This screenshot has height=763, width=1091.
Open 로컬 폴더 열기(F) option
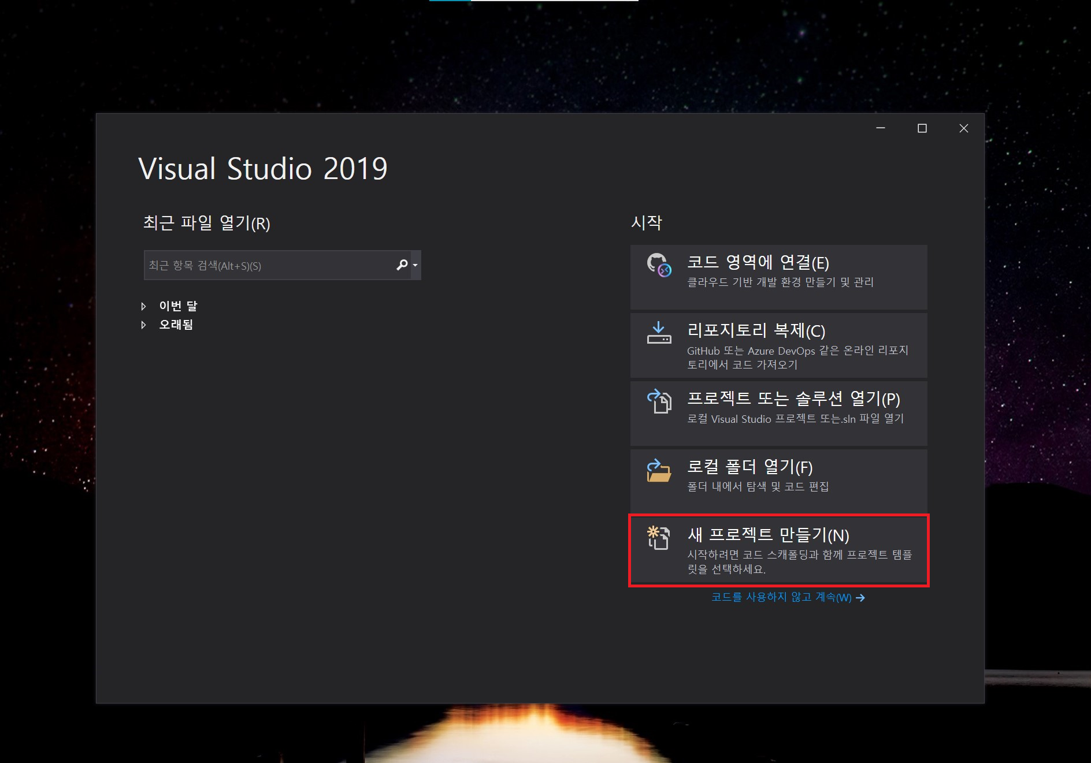(778, 481)
